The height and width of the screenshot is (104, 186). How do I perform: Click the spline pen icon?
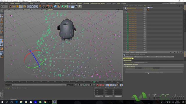[59, 6]
